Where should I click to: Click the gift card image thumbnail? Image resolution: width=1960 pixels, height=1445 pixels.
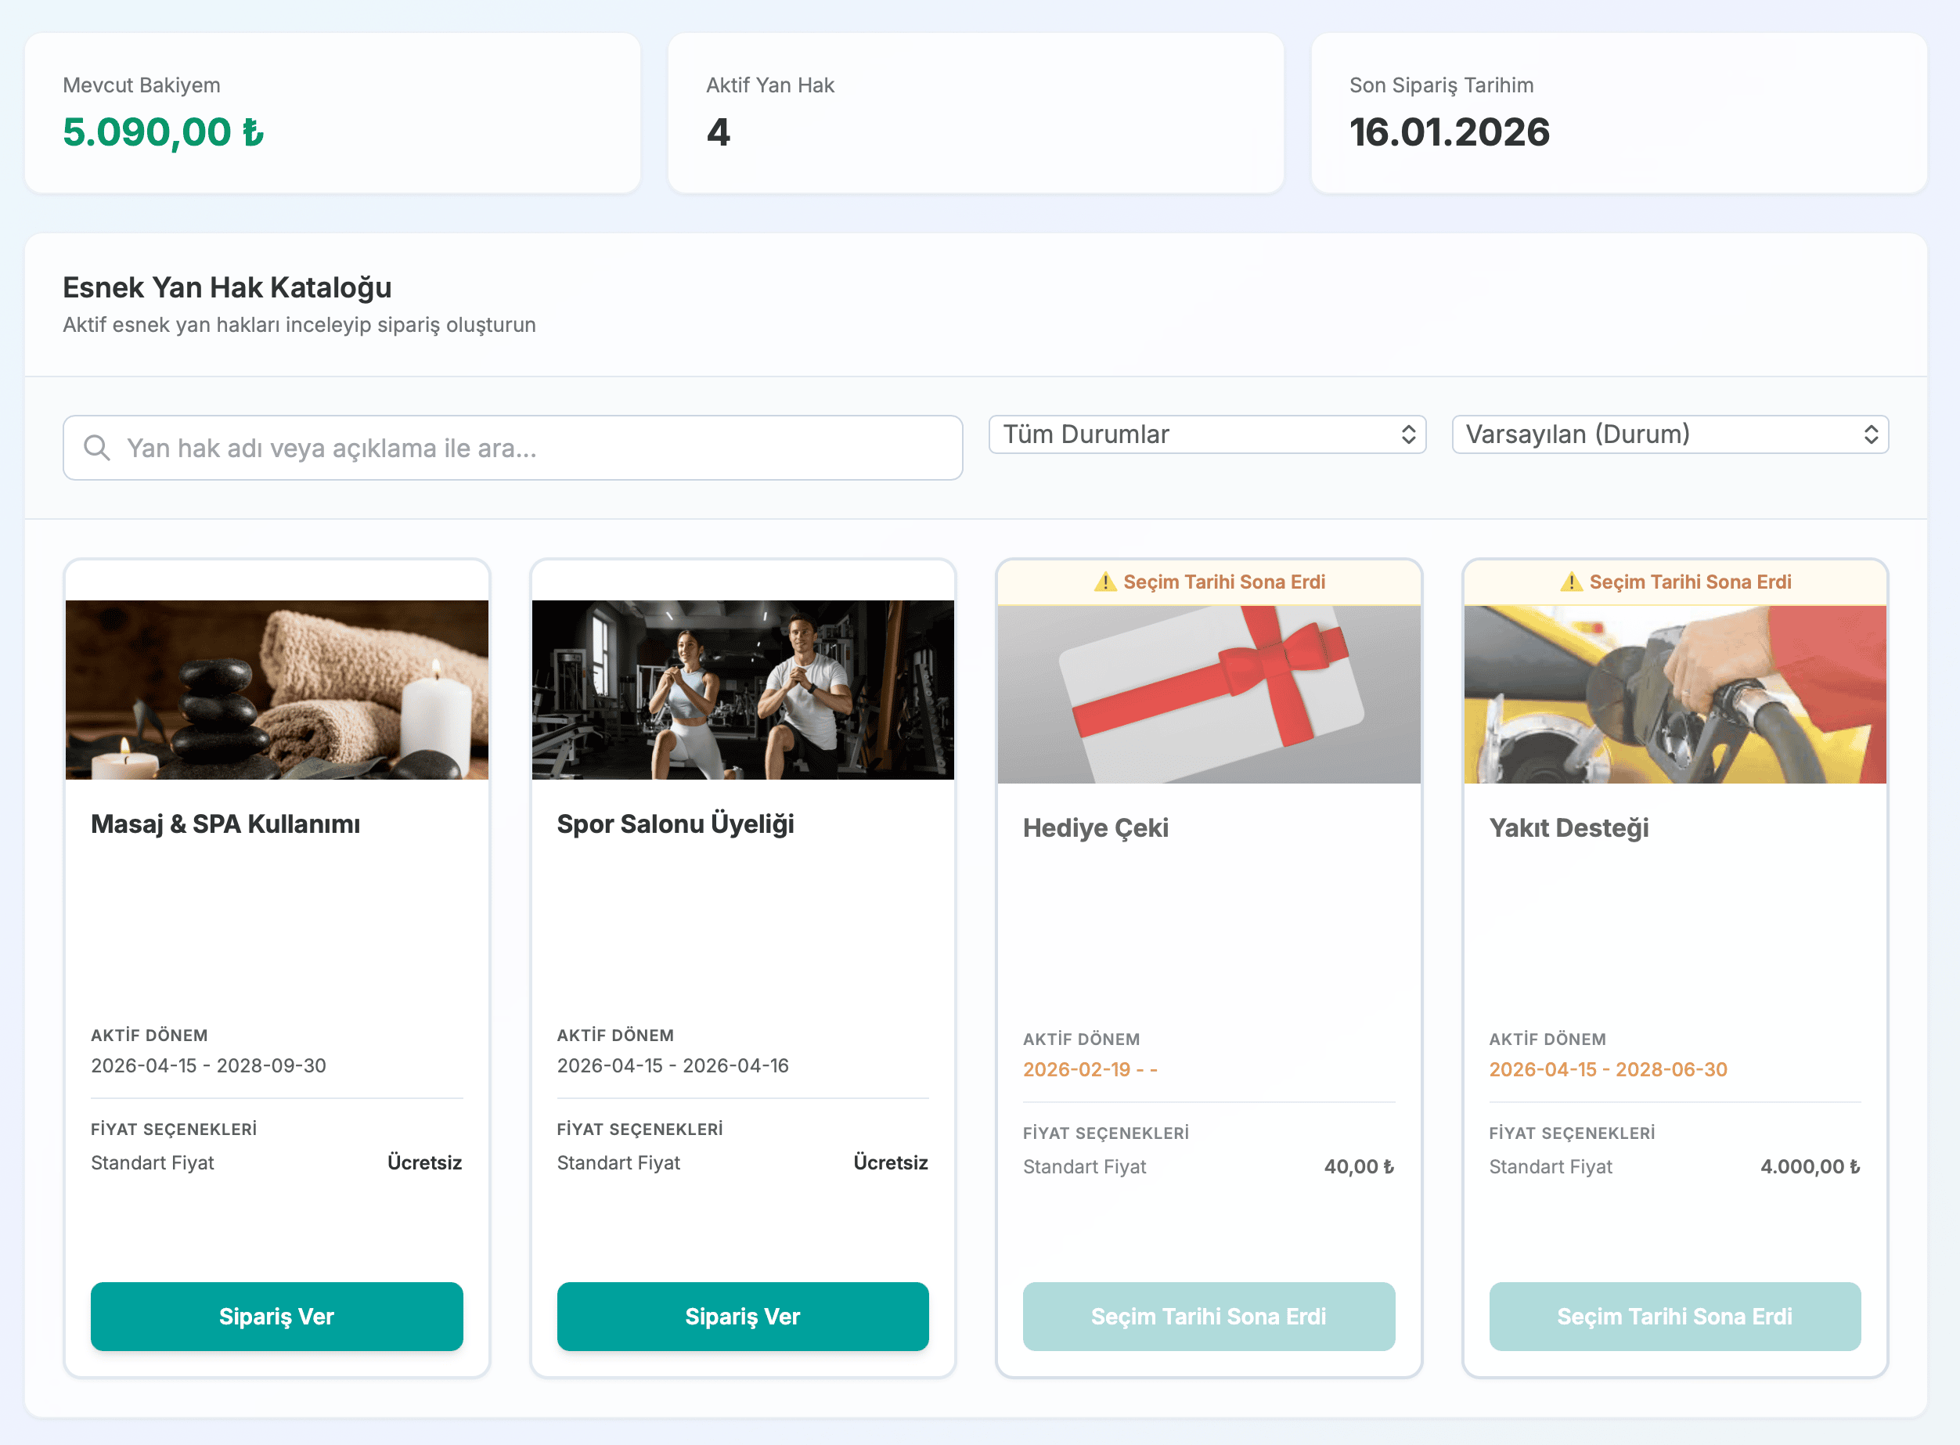(1208, 694)
